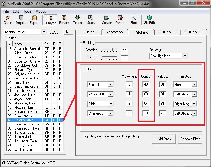Expand the 2-Seam FB trajectory dropdown
Viewport: 211px width, 167px height.
tap(194, 94)
